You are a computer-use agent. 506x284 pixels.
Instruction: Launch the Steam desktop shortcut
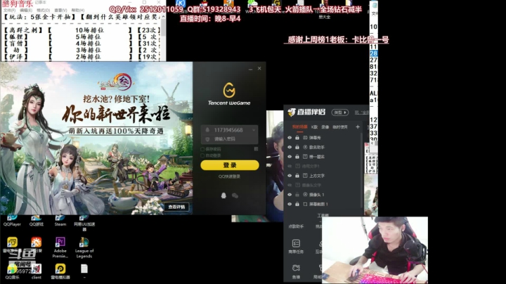point(60,221)
